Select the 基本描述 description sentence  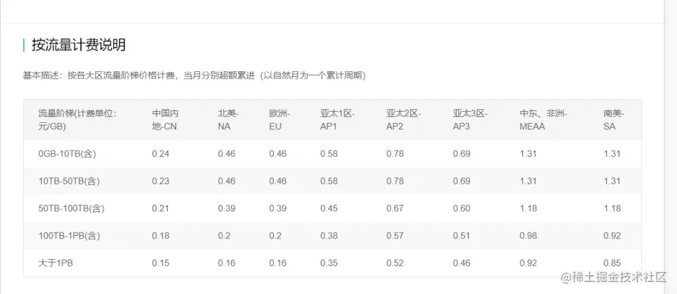(x=194, y=76)
